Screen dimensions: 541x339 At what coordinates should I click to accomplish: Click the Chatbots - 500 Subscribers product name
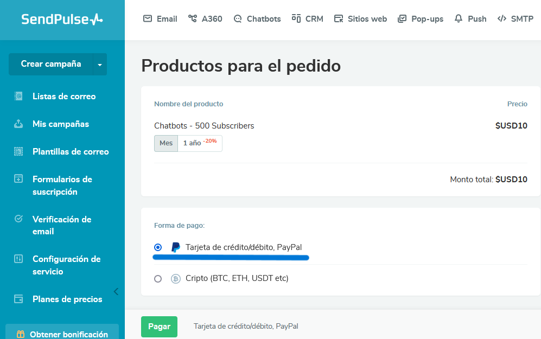(x=204, y=126)
